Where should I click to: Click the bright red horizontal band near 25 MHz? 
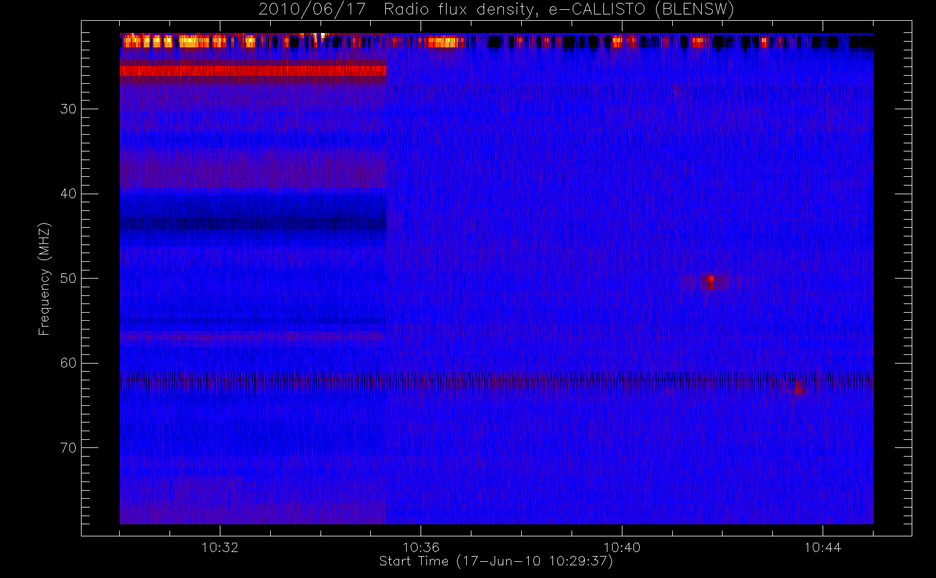click(x=253, y=71)
